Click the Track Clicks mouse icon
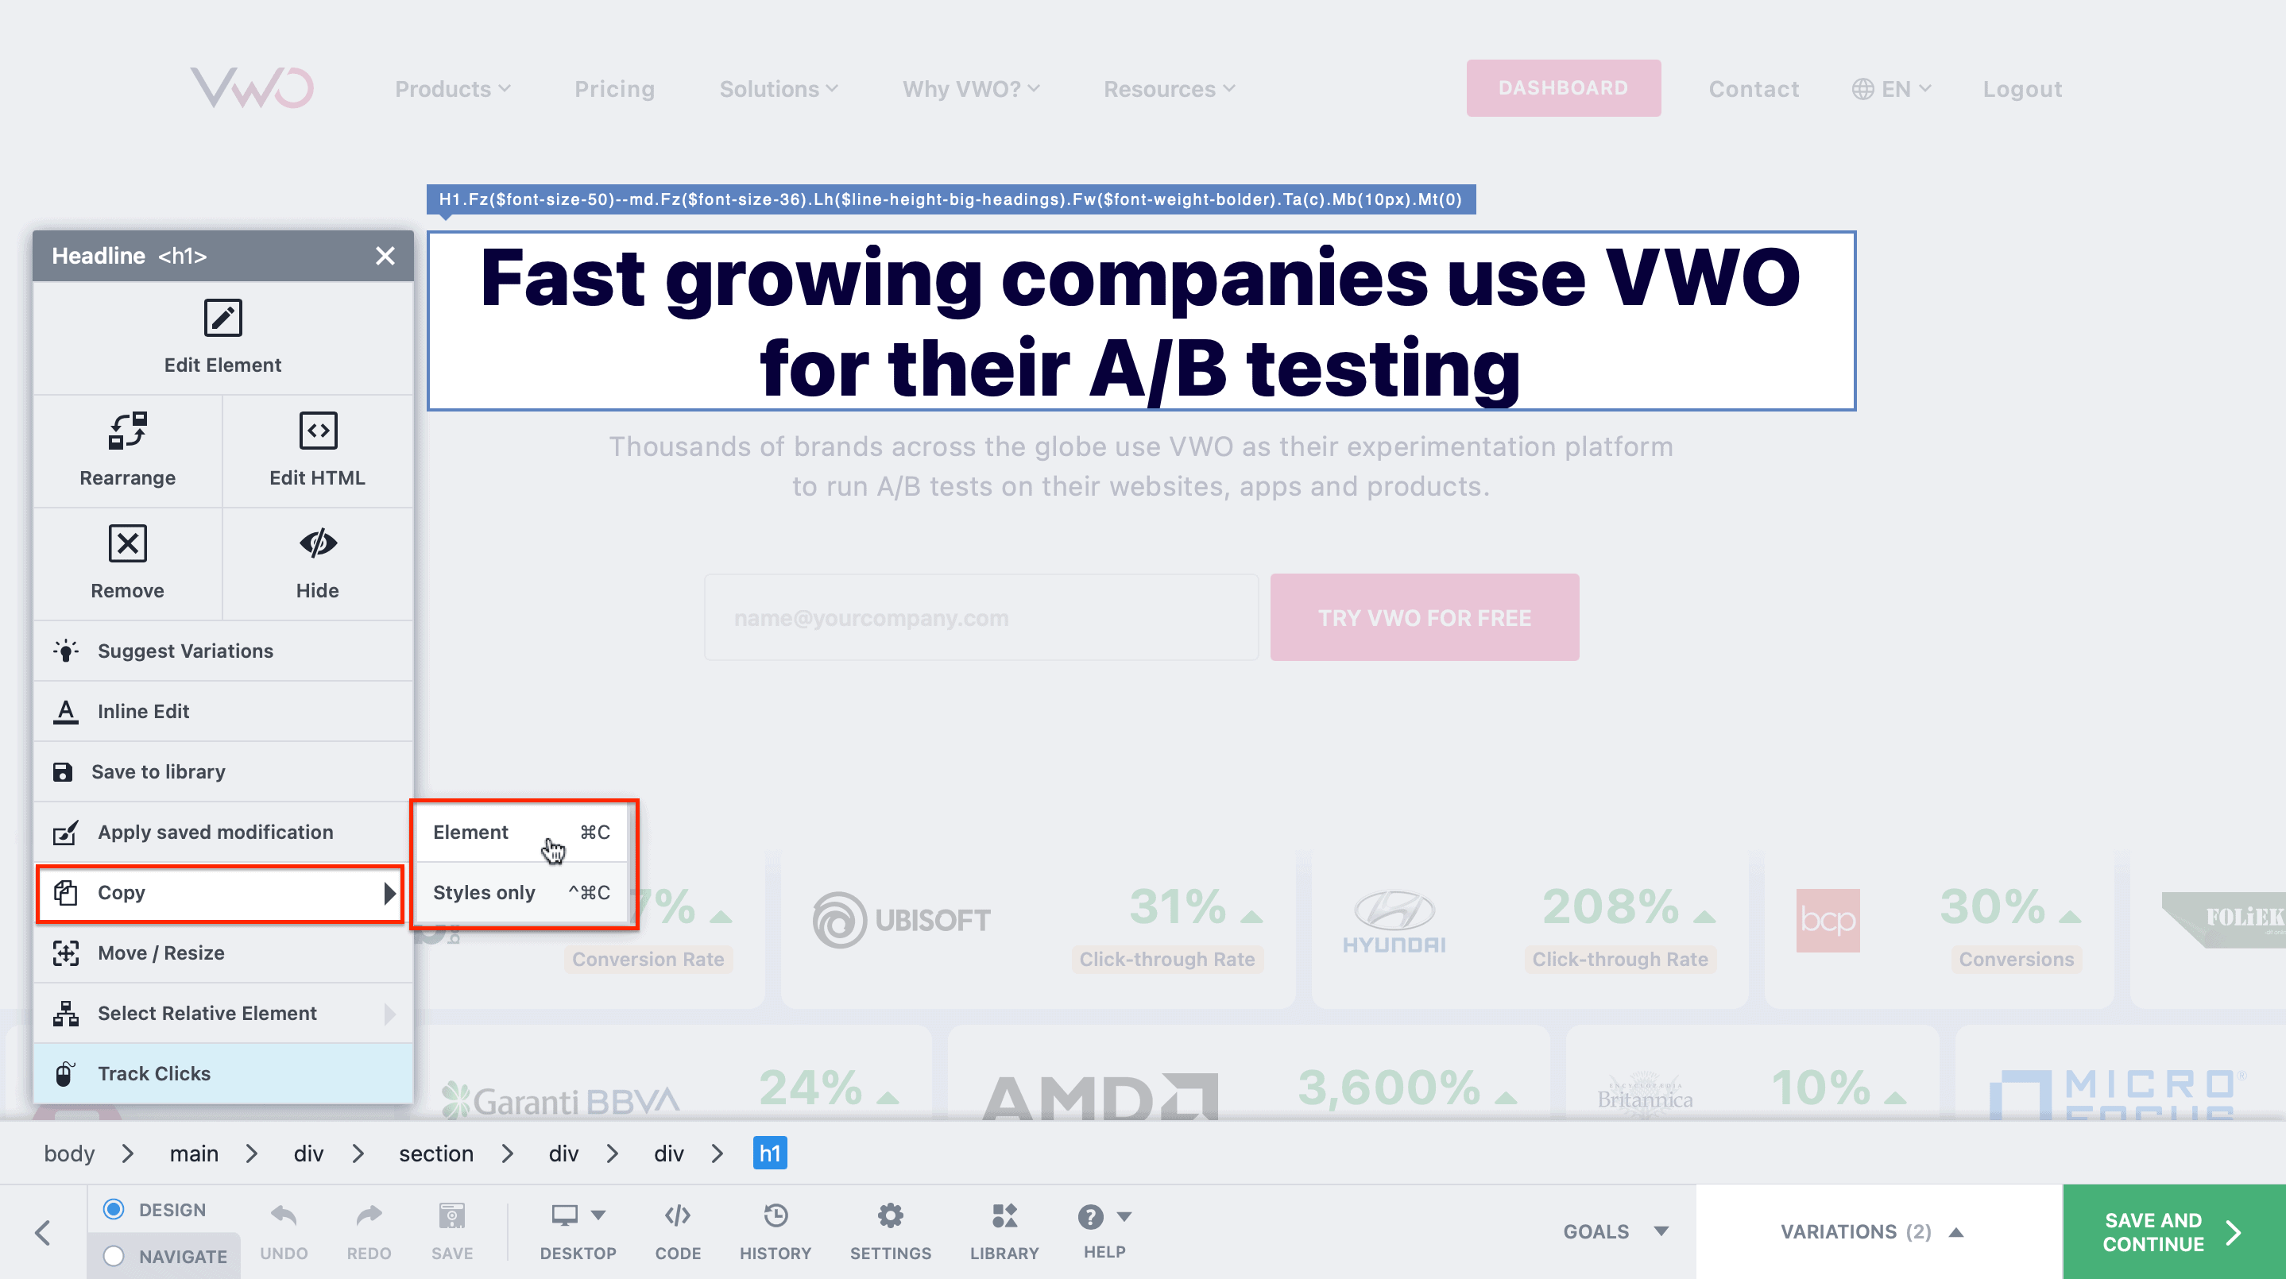2286x1279 pixels. tap(64, 1073)
